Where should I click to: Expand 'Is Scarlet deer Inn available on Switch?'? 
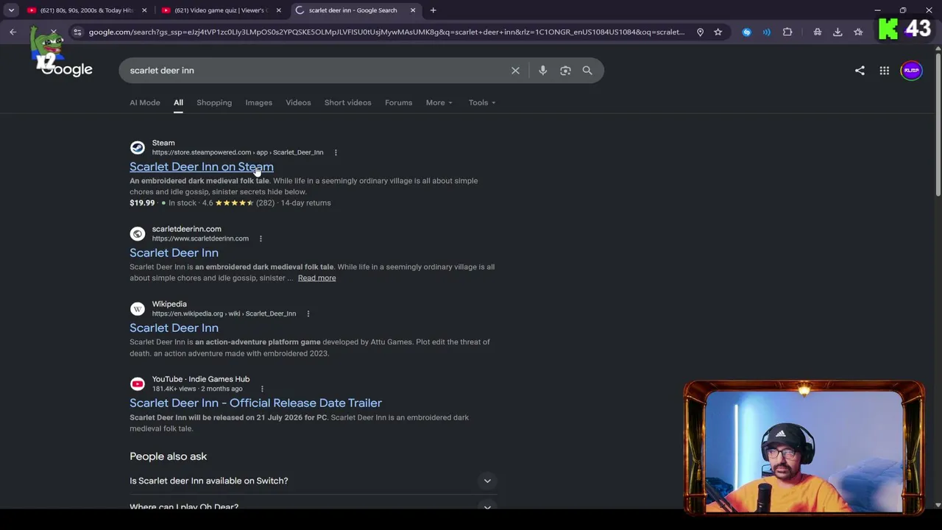pos(314,481)
